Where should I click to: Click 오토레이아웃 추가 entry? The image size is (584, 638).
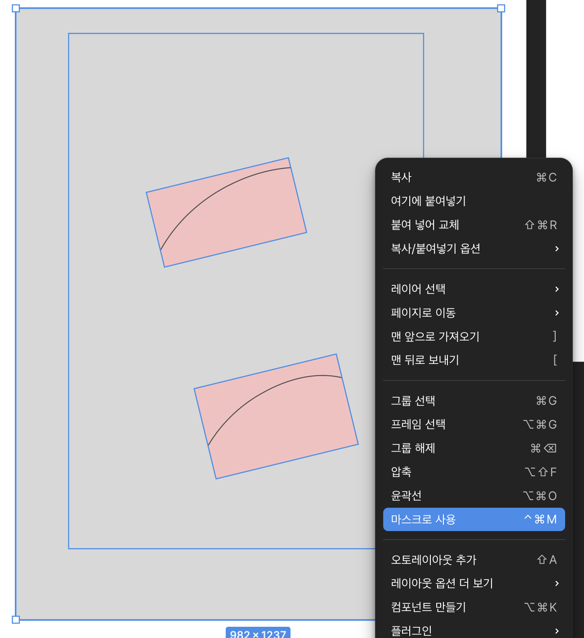(x=474, y=559)
